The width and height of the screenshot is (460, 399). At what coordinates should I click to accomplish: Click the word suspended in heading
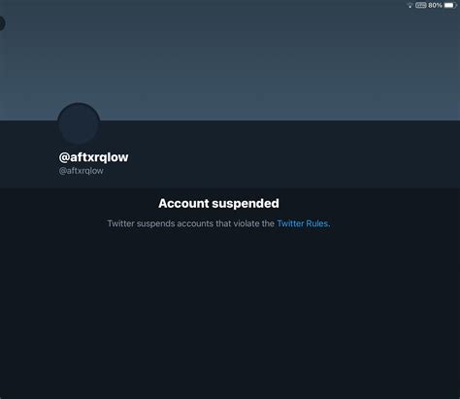[246, 203]
